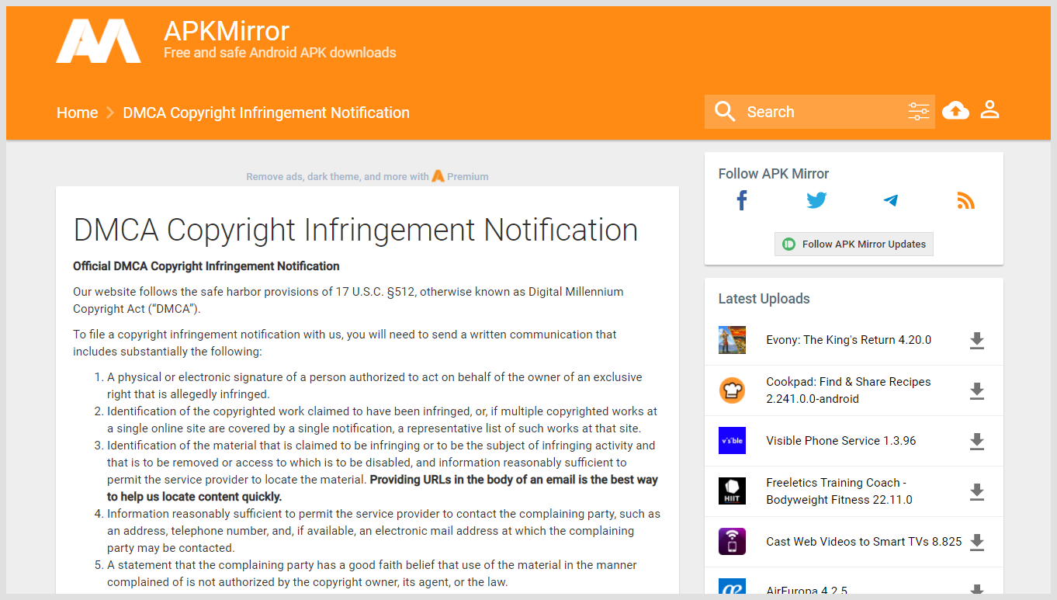Click the Evony app thumbnail
Viewport: 1057px width, 600px height.
pos(732,340)
